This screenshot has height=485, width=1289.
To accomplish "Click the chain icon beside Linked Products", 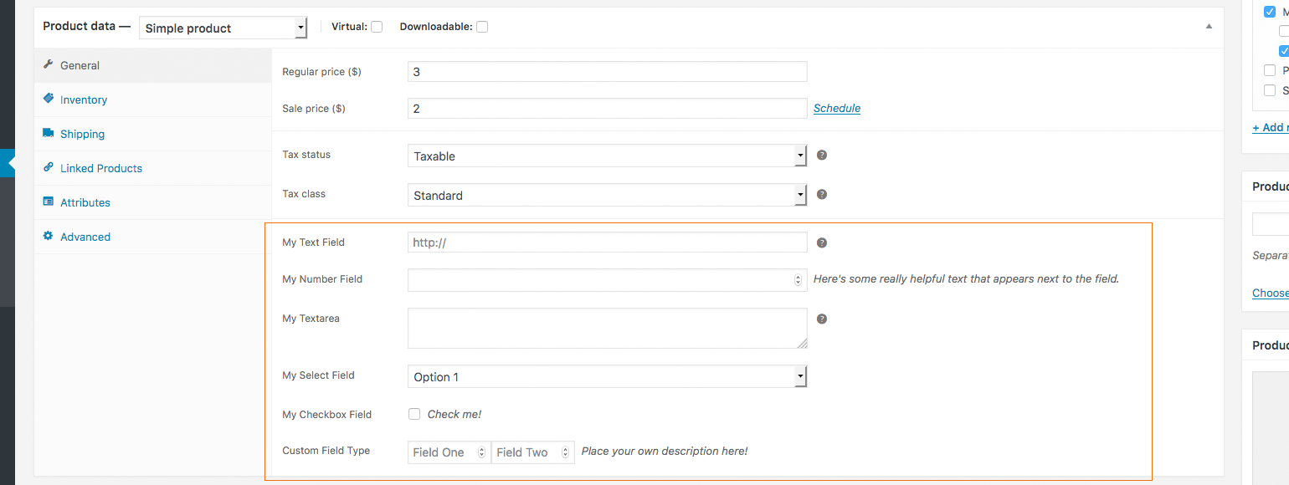I will (x=49, y=168).
